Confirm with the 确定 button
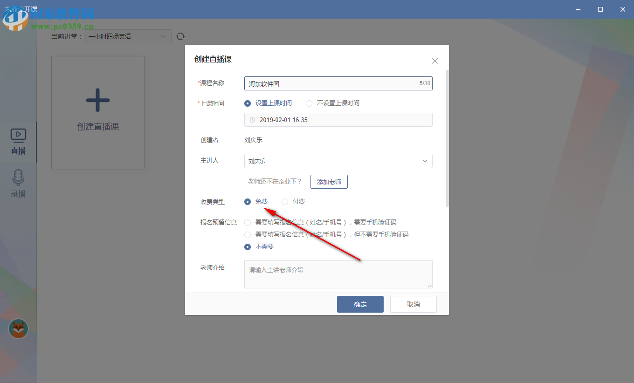This screenshot has width=634, height=383. pos(360,304)
